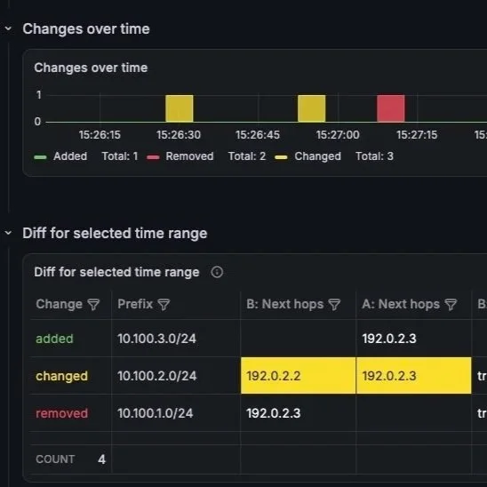Click the 'removed' change cell
Image resolution: width=487 pixels, height=487 pixels.
[x=62, y=413]
